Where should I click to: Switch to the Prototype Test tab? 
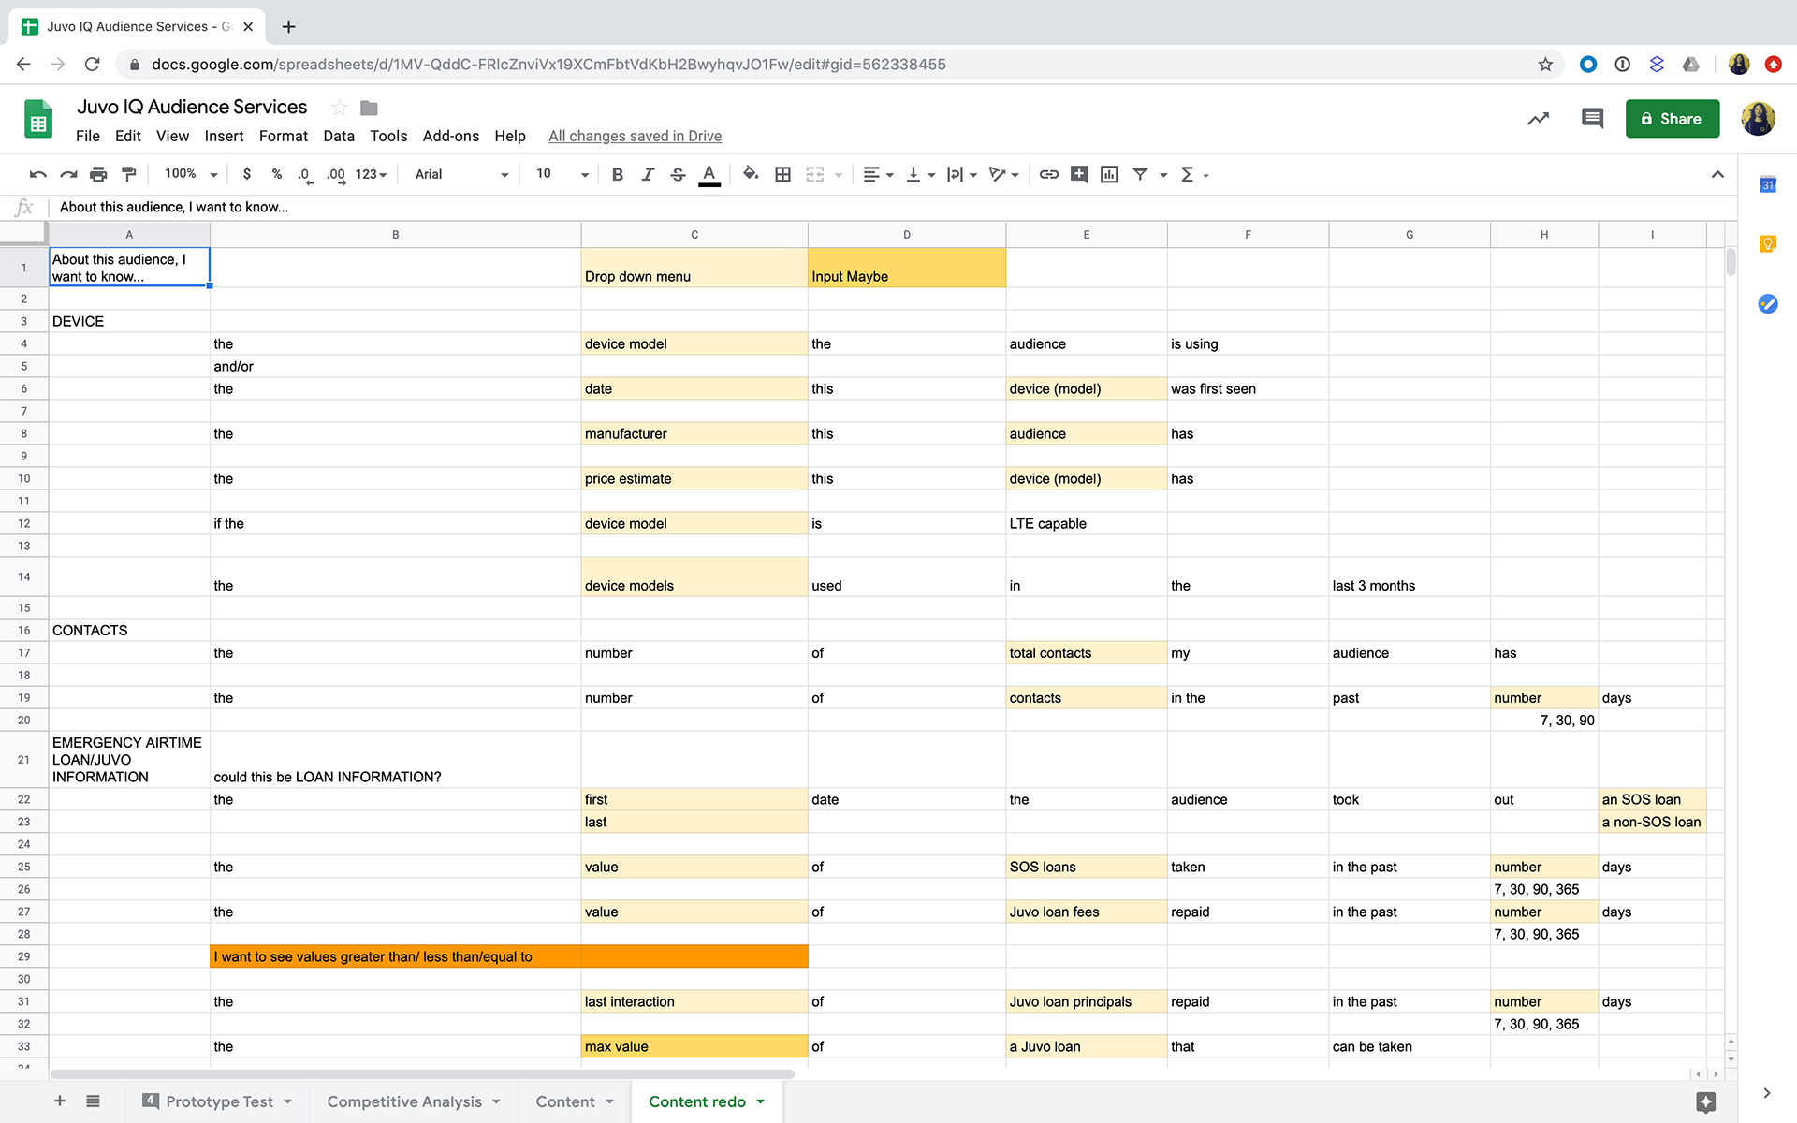(x=219, y=1101)
